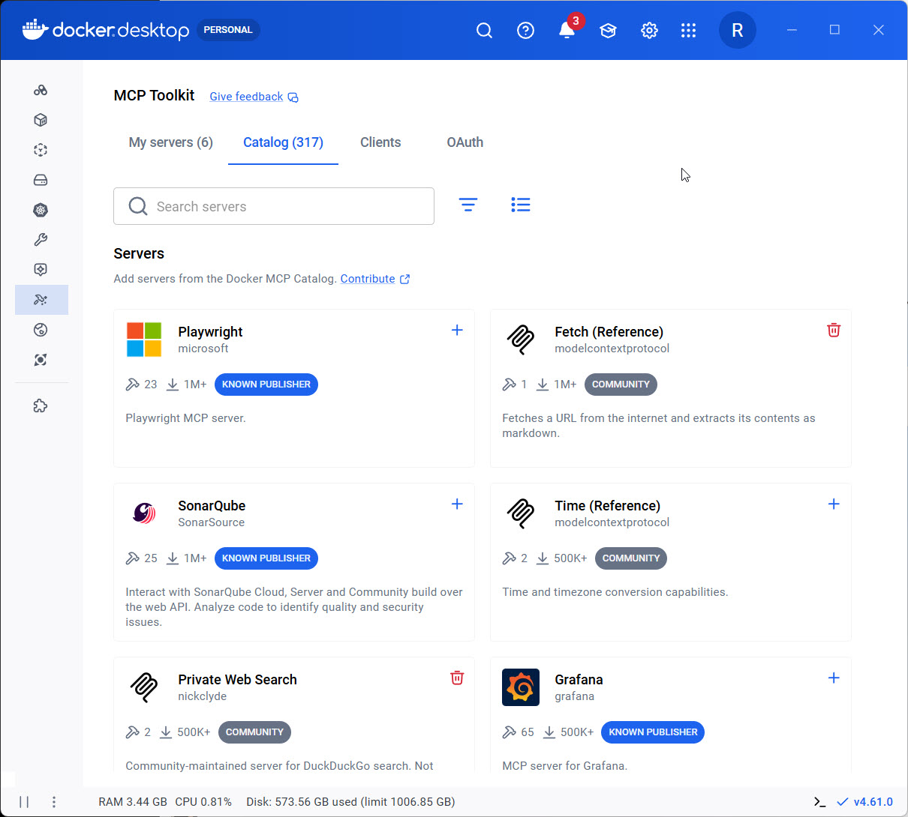Click the PERSONAL plan badge
The image size is (908, 817).
228,30
